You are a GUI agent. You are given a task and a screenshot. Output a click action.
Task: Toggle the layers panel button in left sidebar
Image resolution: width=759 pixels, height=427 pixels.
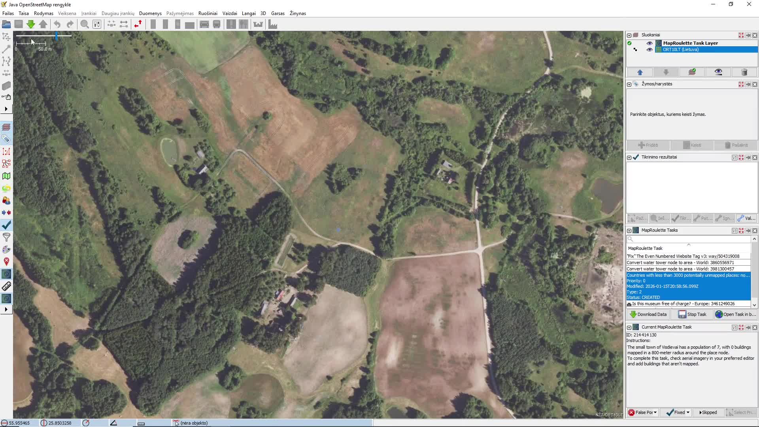(x=6, y=127)
